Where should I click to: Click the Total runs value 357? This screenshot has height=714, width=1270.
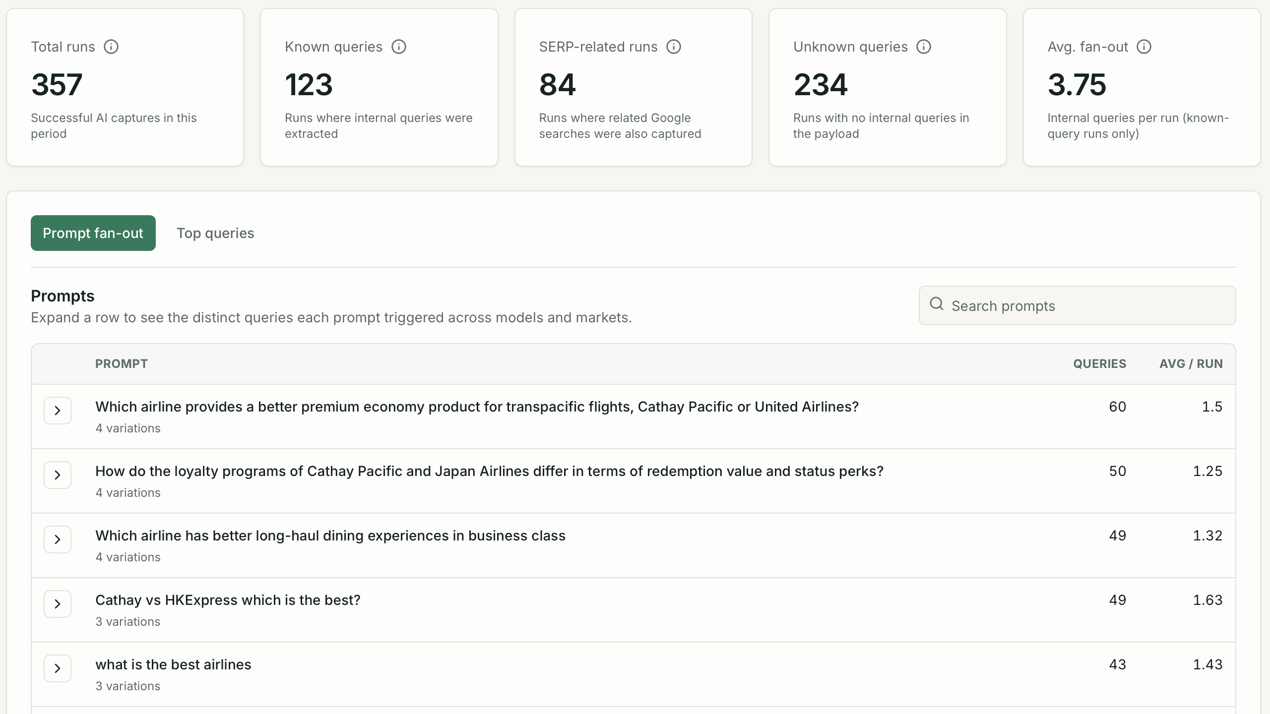point(57,84)
